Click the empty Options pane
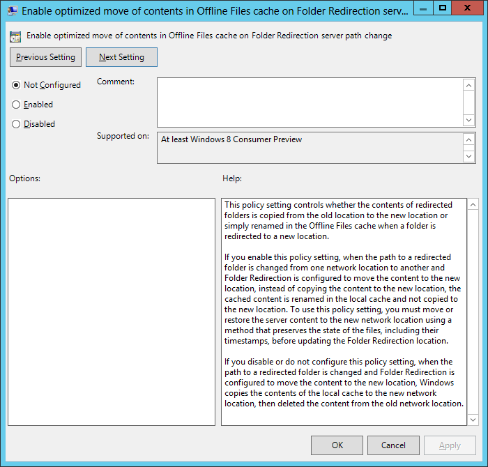 tap(112, 312)
